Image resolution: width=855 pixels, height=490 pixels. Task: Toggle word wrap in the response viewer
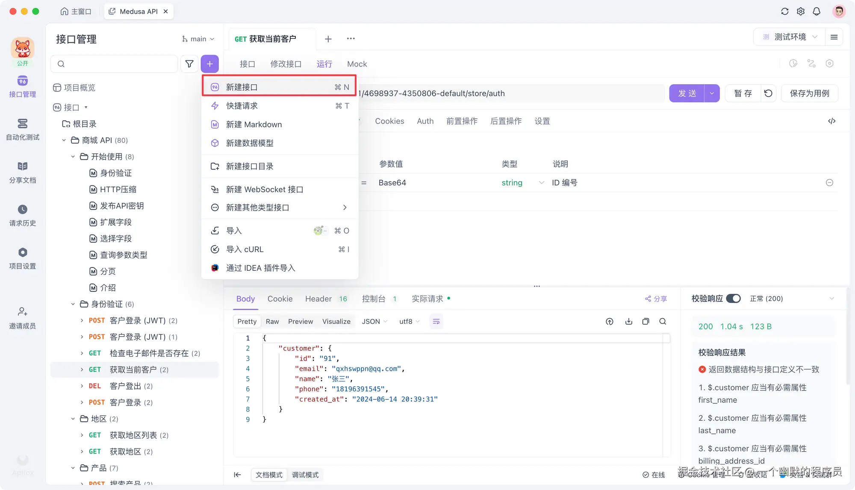pyautogui.click(x=436, y=321)
